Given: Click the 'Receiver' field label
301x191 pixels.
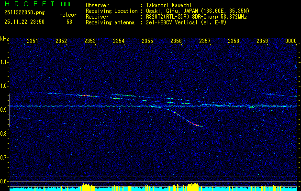Looking at the screenshot, I should pos(97,17).
